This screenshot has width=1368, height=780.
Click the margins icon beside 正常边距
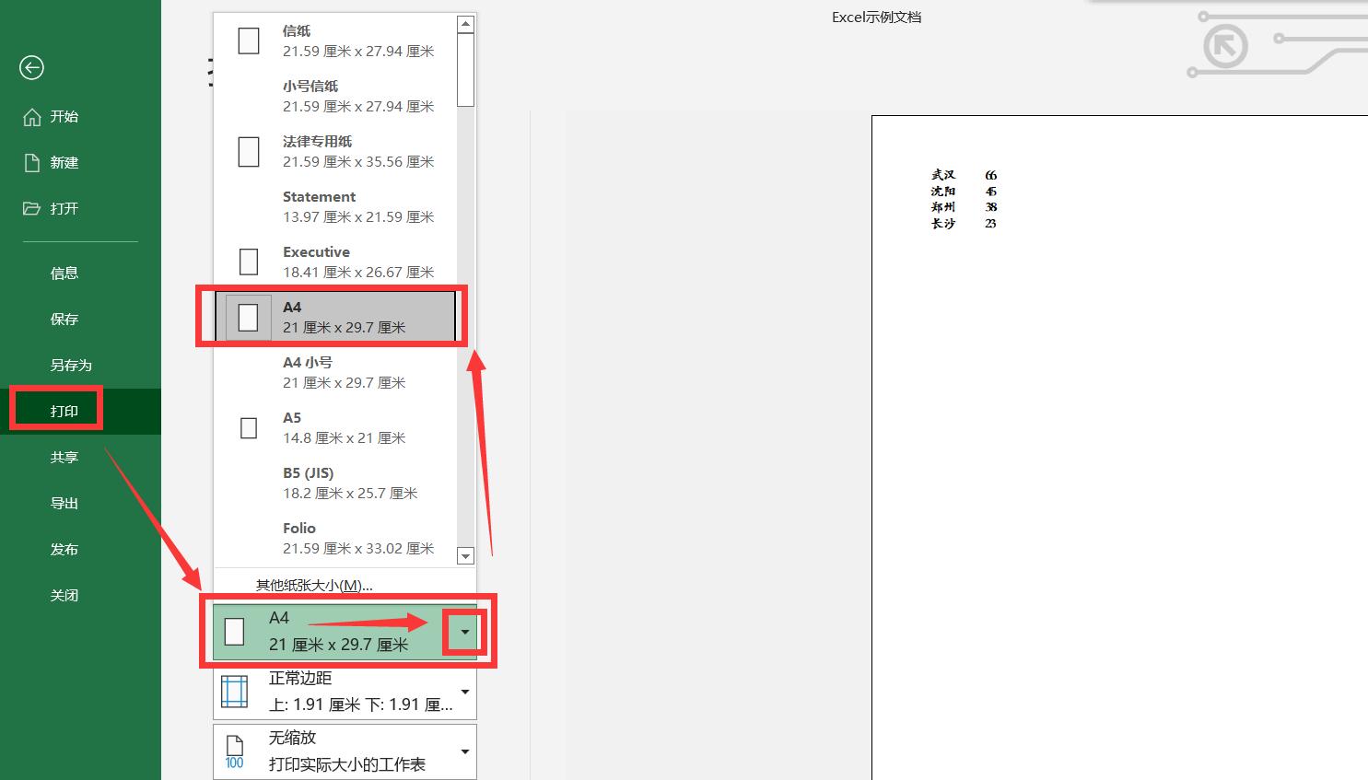(235, 691)
